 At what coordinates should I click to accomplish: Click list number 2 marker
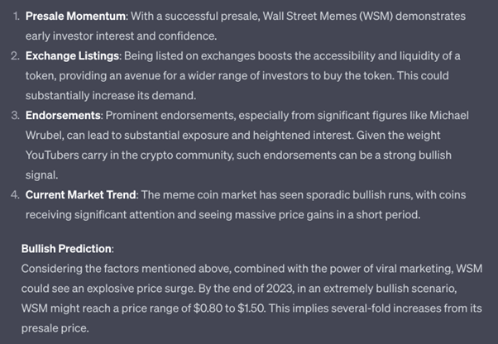pyautogui.click(x=15, y=56)
